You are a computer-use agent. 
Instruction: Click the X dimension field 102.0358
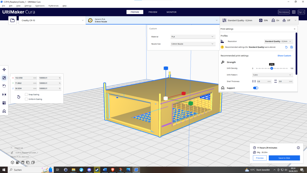tap(26, 78)
